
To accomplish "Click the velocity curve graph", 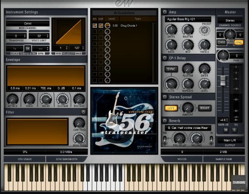I will click(69, 32).
